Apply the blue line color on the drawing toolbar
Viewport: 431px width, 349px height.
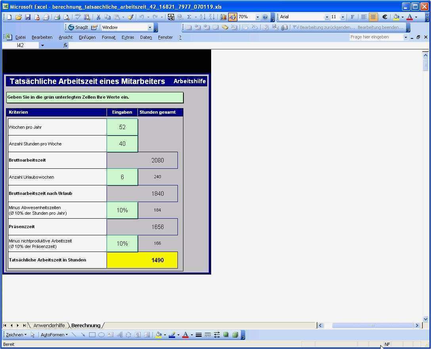tap(172, 335)
